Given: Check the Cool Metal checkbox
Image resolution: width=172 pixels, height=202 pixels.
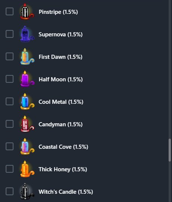Looking at the screenshot, I should point(9,102).
